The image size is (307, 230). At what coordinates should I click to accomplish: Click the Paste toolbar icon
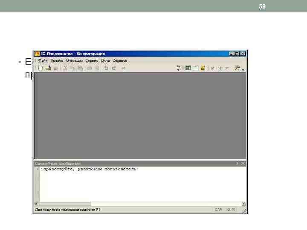click(x=80, y=68)
